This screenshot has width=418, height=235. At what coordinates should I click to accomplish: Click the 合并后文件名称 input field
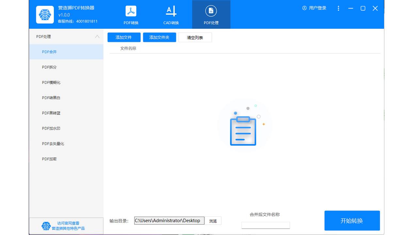coord(265,225)
